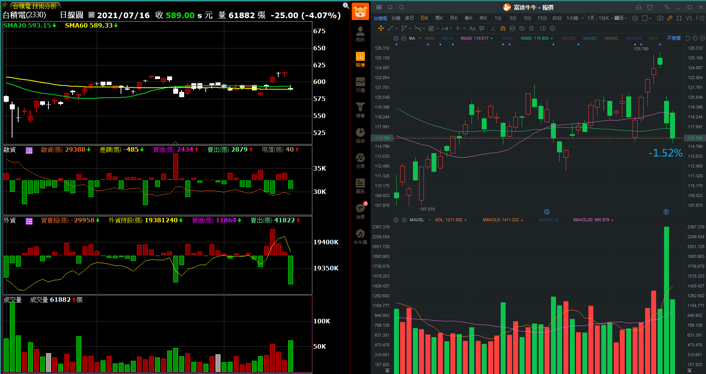This screenshot has width=706, height=374.
Task: Open the 牛牛圈 community sidebar icon
Action: pyautogui.click(x=360, y=236)
